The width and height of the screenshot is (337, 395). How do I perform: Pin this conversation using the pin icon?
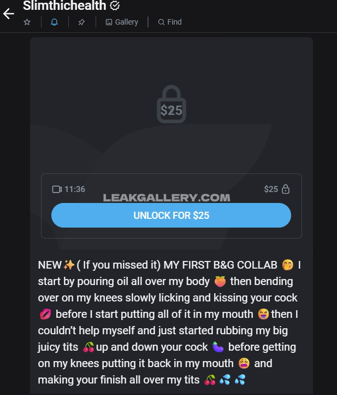click(x=81, y=22)
